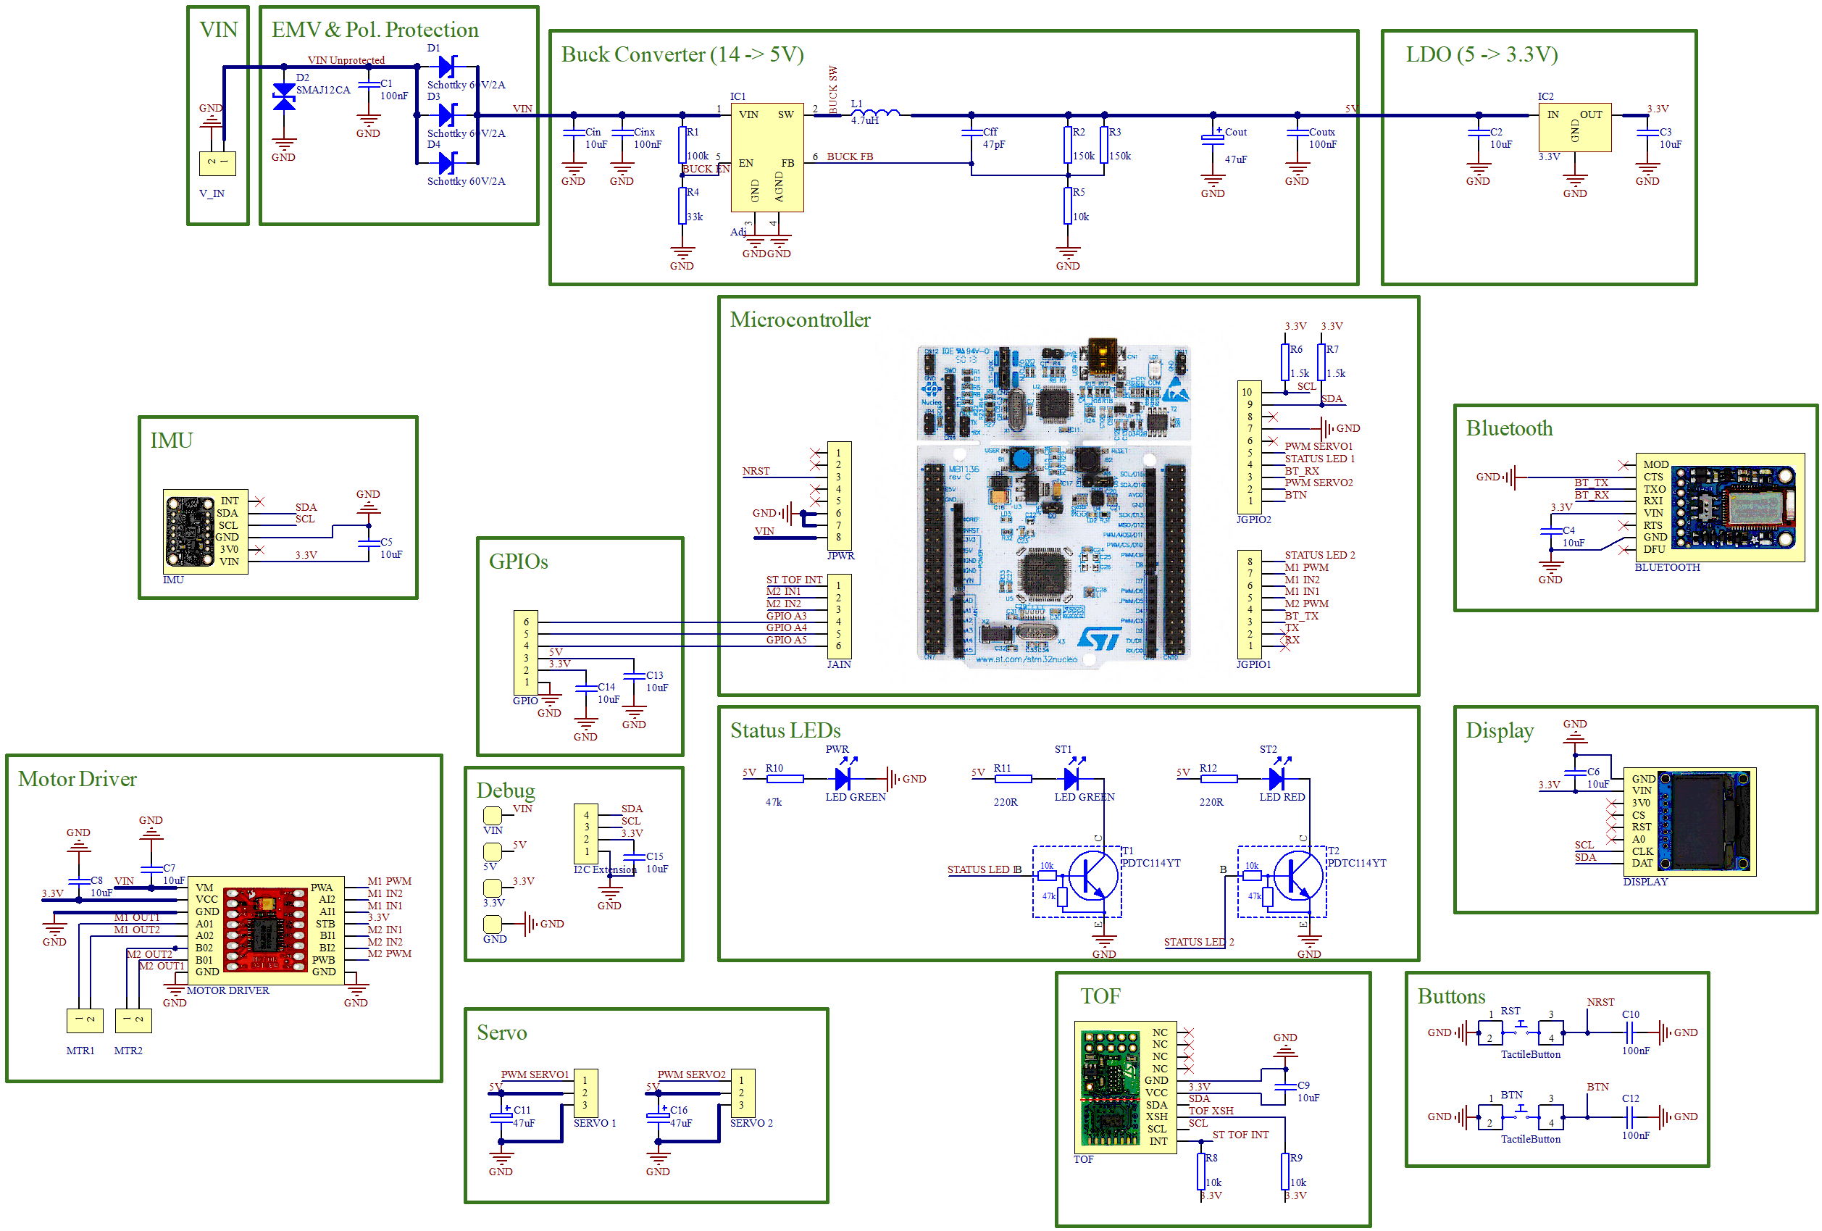The image size is (1822, 1231).
Task: Select the MTR1 motor connector
Action: click(x=85, y=1020)
